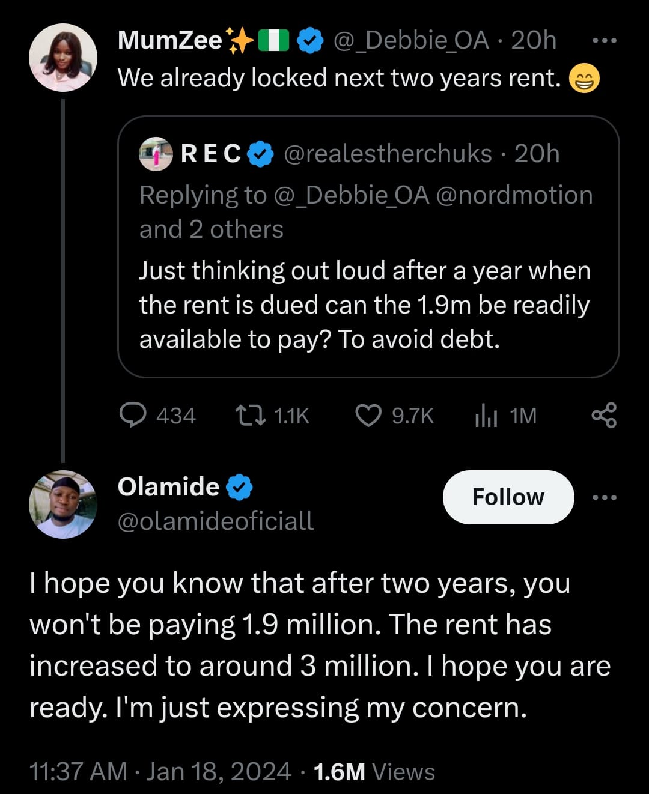Viewport: 649px width, 794px height.
Task: Open Olamide's profile picture
Action: point(63,504)
